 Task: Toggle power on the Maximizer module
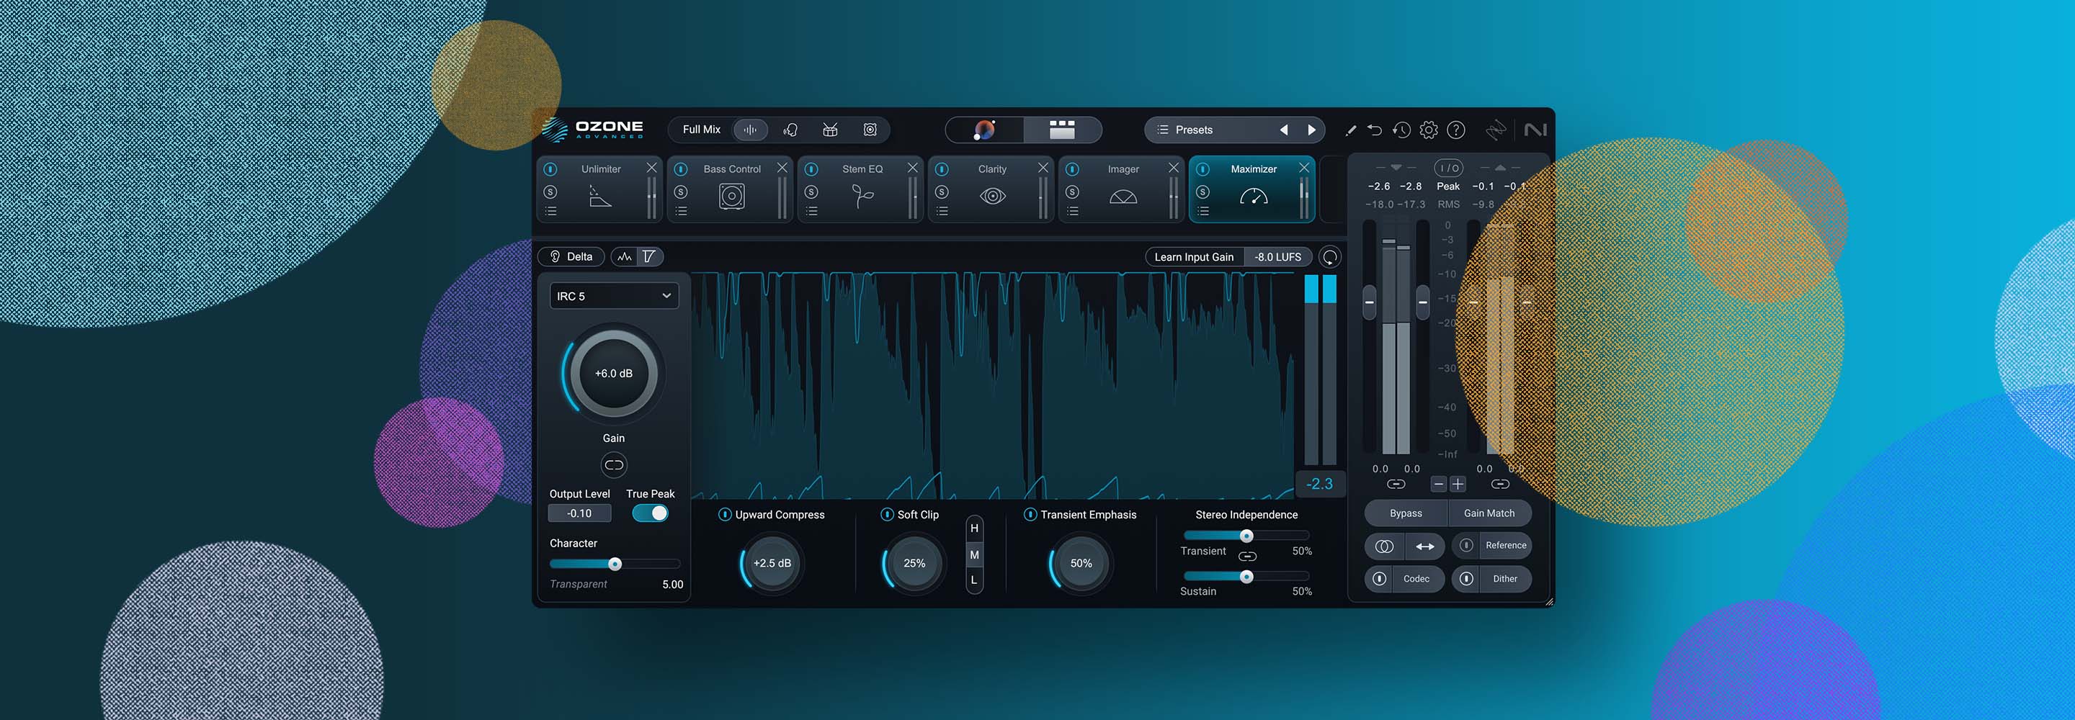point(1203,169)
